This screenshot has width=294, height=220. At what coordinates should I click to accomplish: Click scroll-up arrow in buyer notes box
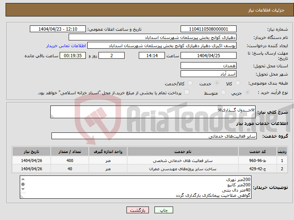coord(23,179)
